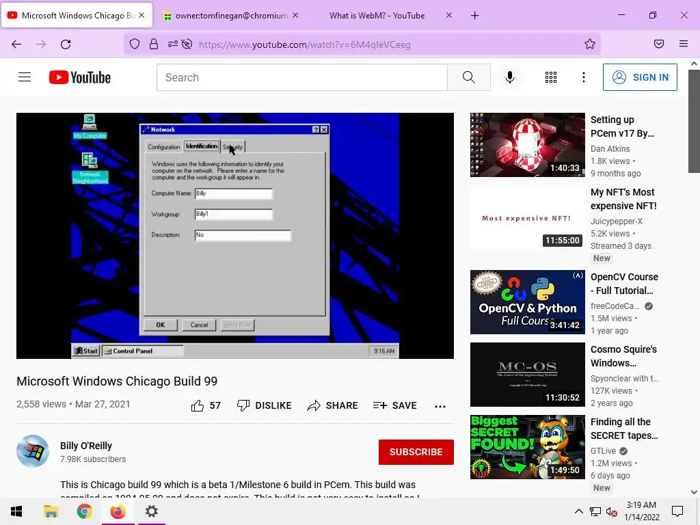This screenshot has height=525, width=700.
Task: Open My NFT's Most expensive NFT thumbnail
Action: [528, 217]
